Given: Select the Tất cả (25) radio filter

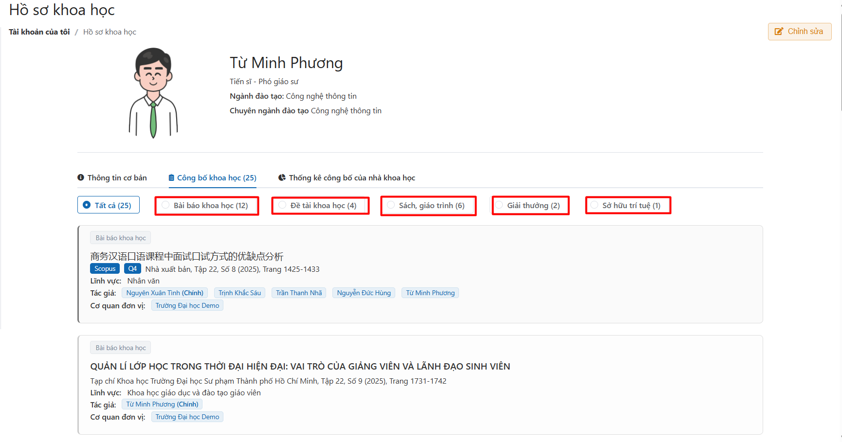Looking at the screenshot, I should [x=87, y=205].
